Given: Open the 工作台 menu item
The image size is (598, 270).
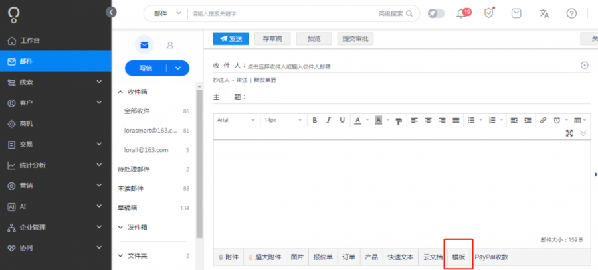Looking at the screenshot, I should [55, 40].
